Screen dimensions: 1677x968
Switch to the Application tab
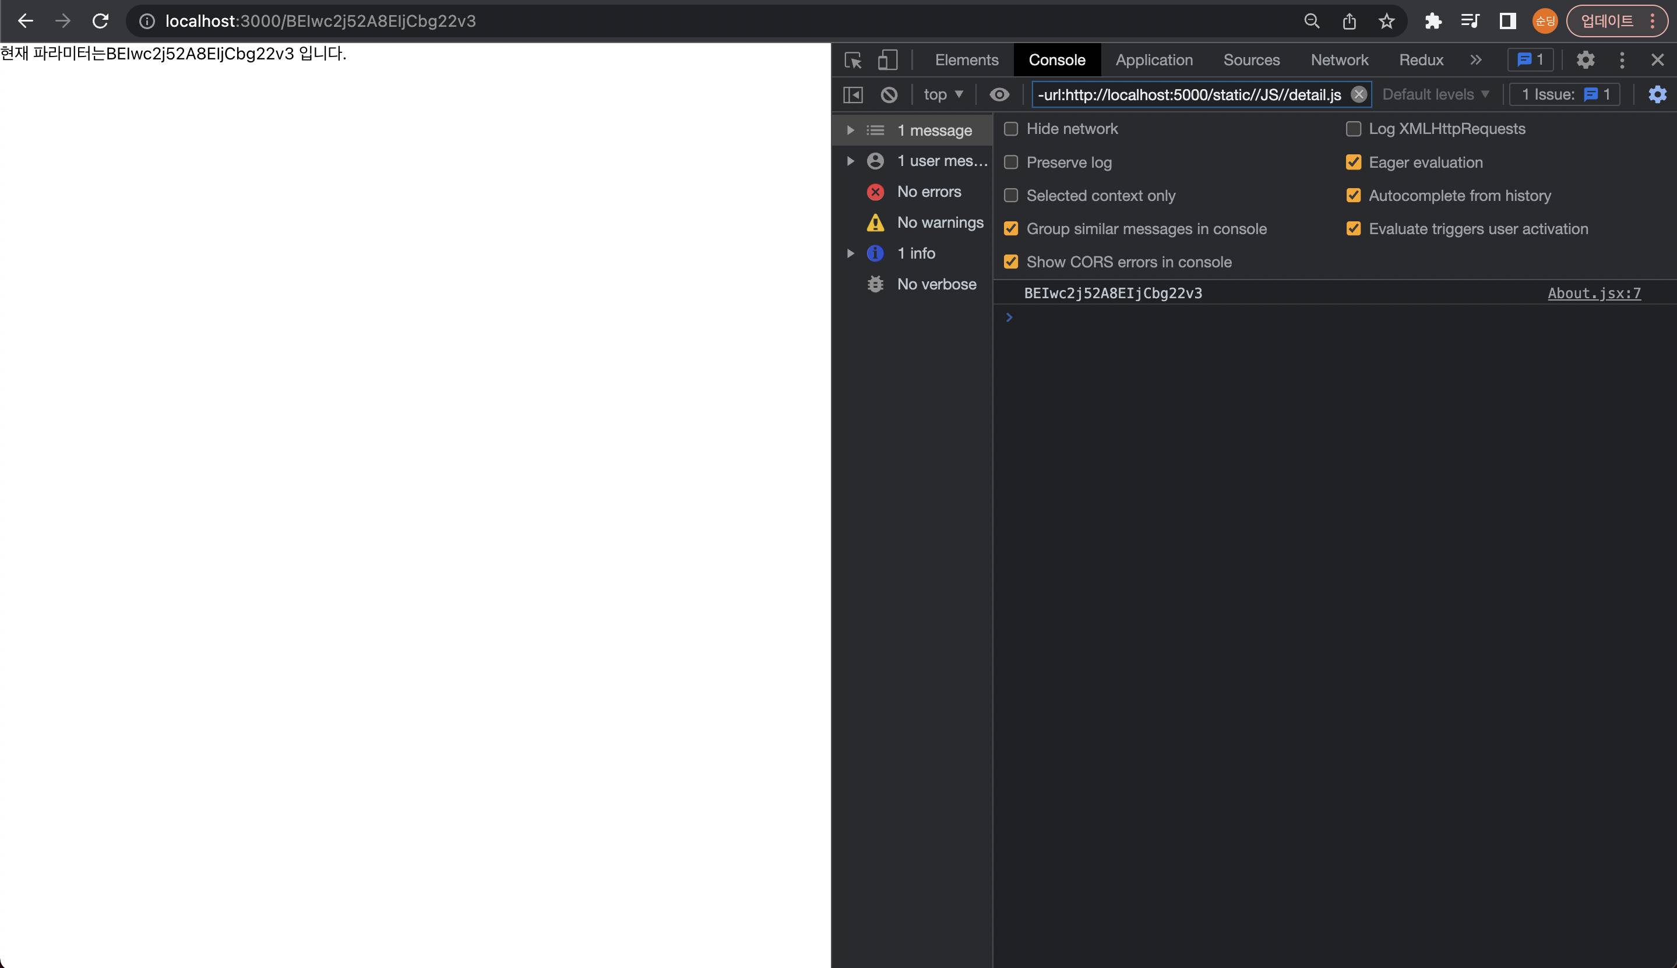point(1154,60)
